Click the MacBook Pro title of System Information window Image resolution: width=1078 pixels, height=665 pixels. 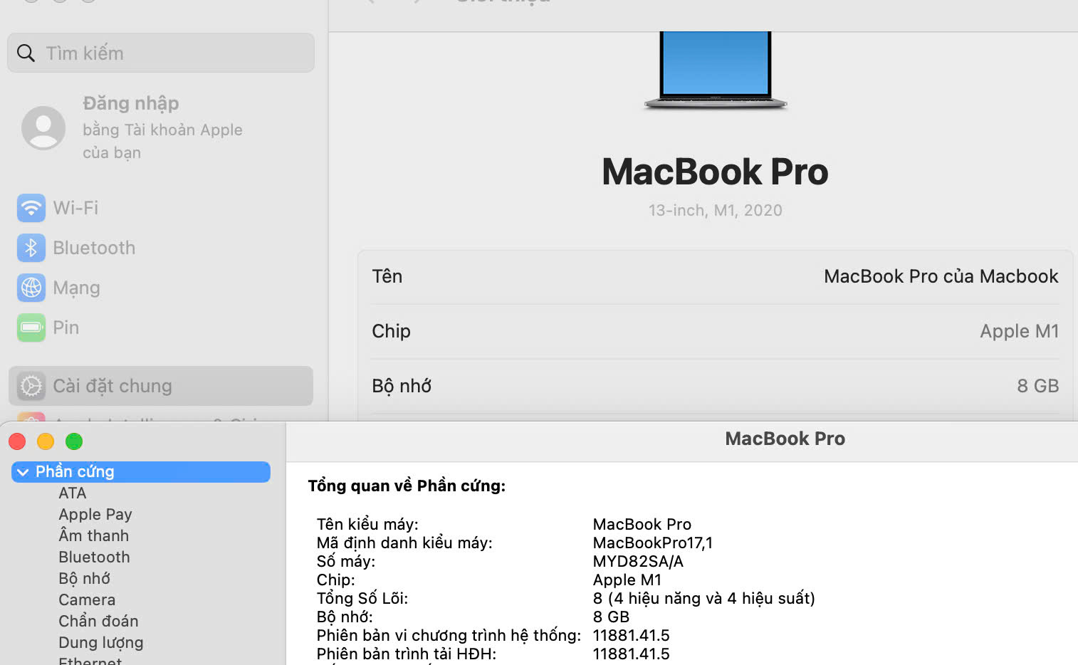(785, 439)
